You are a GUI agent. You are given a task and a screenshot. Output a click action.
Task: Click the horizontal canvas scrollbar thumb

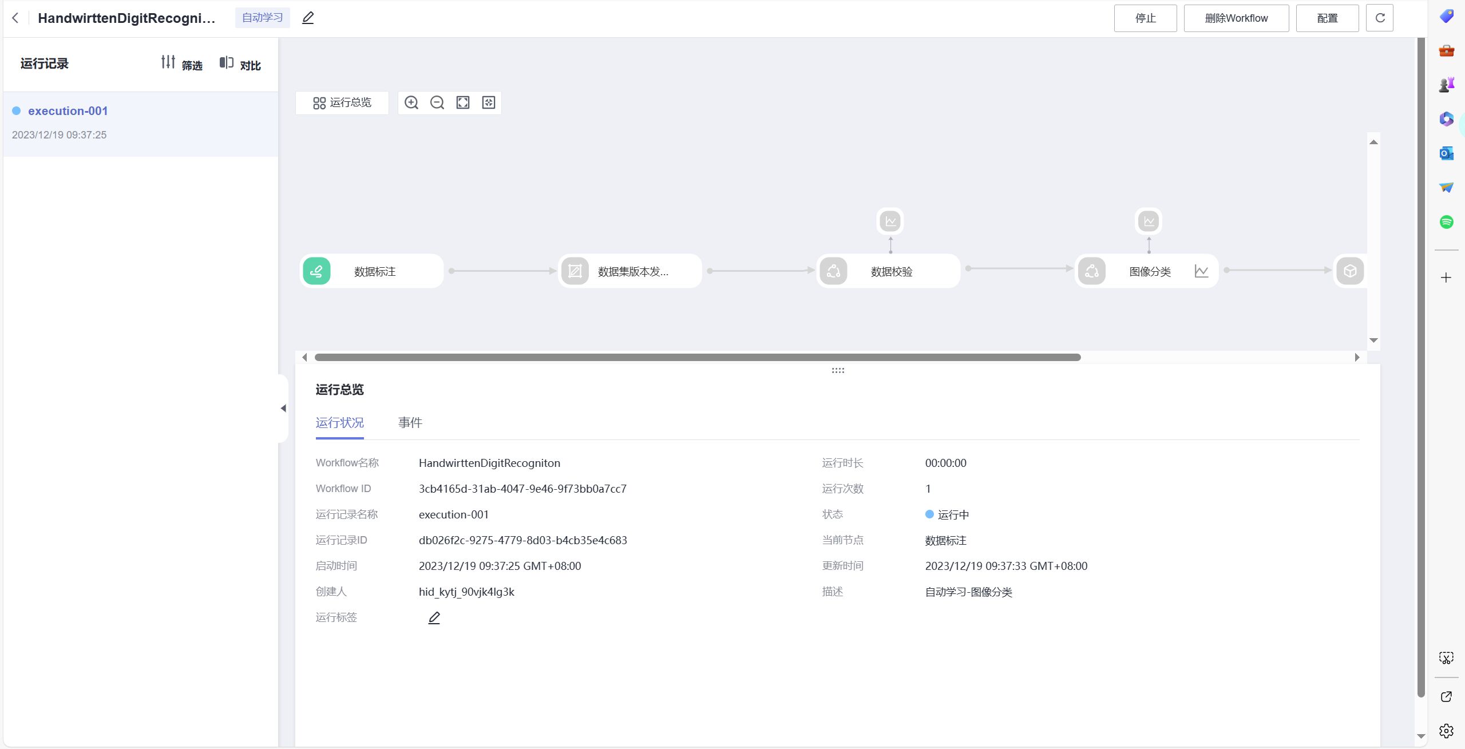click(697, 357)
